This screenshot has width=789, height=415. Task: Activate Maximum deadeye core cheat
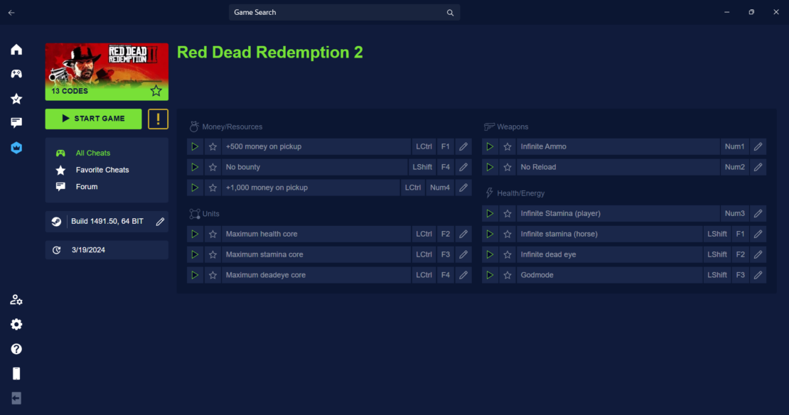pos(195,275)
